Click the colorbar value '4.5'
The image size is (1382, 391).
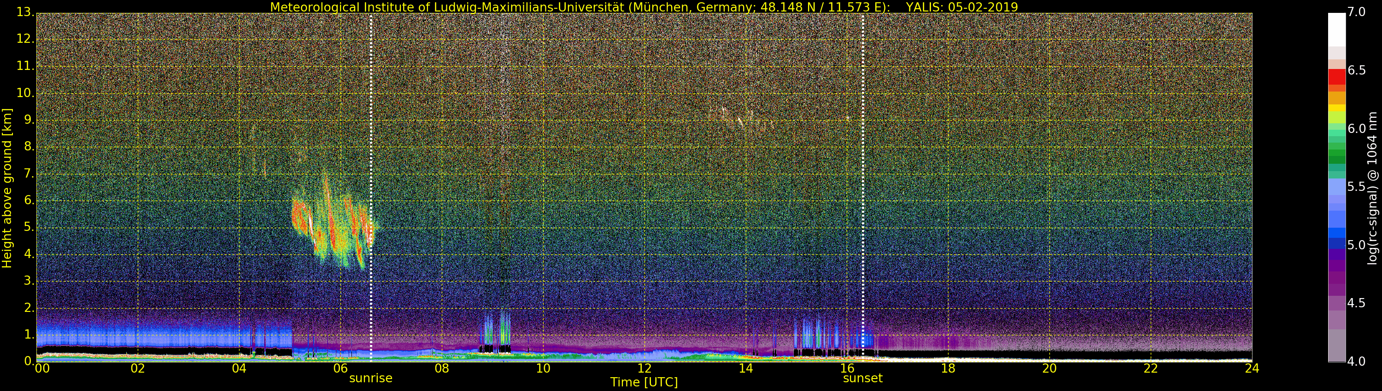point(1356,303)
